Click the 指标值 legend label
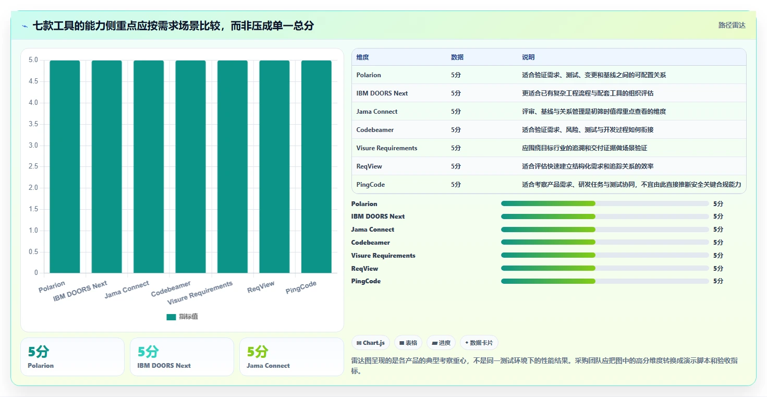The image size is (767, 397). click(188, 317)
